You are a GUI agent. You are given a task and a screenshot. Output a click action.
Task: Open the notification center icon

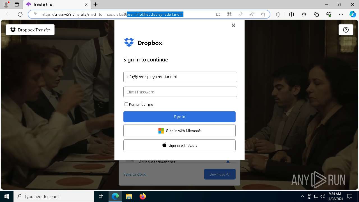[350, 196]
